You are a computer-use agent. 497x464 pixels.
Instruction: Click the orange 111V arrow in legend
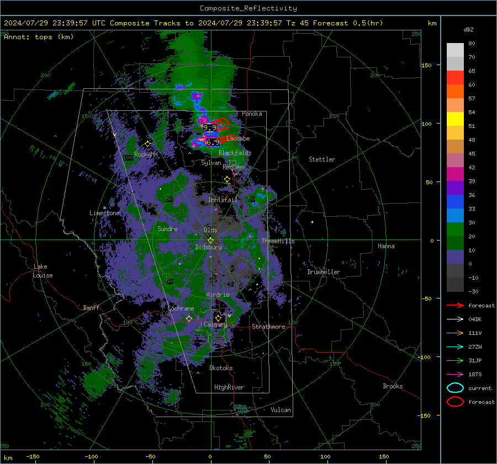click(x=455, y=333)
